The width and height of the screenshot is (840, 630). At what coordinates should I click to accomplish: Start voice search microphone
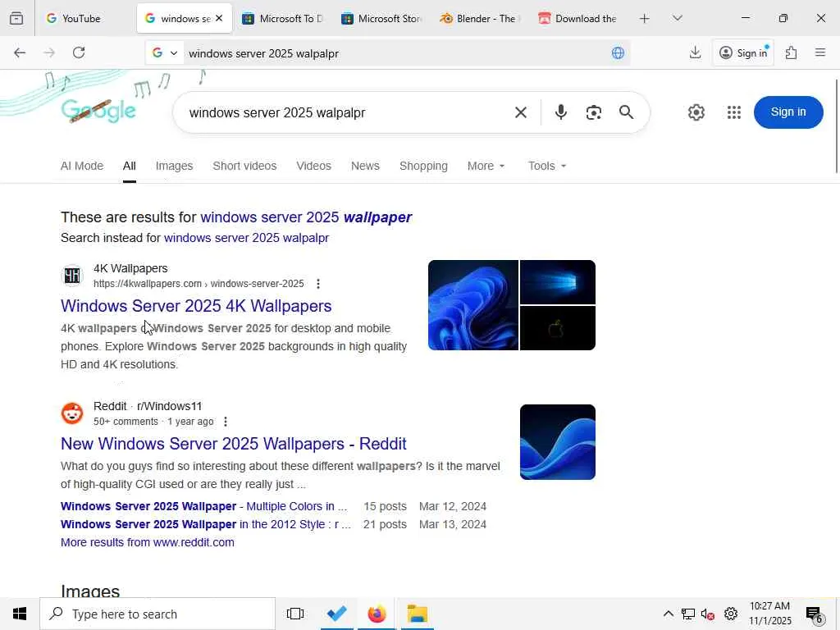561,112
